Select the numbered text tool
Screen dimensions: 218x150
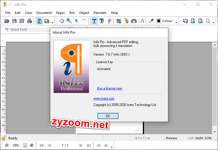[x=109, y=21]
